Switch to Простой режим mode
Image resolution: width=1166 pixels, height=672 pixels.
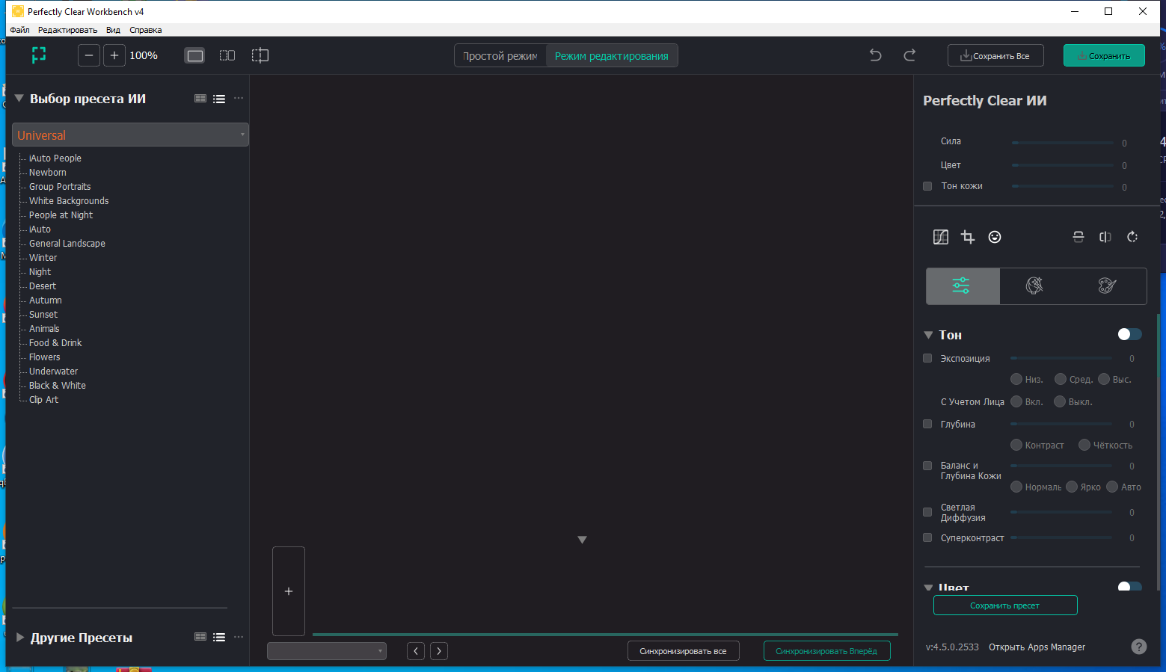[500, 55]
